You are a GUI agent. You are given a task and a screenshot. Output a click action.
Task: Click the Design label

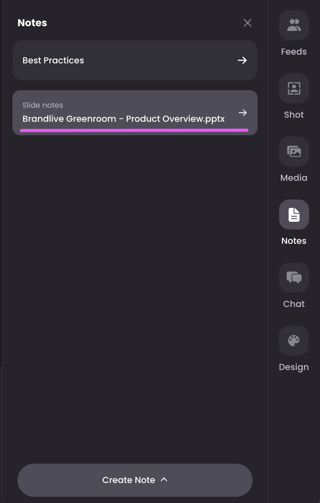coord(294,367)
